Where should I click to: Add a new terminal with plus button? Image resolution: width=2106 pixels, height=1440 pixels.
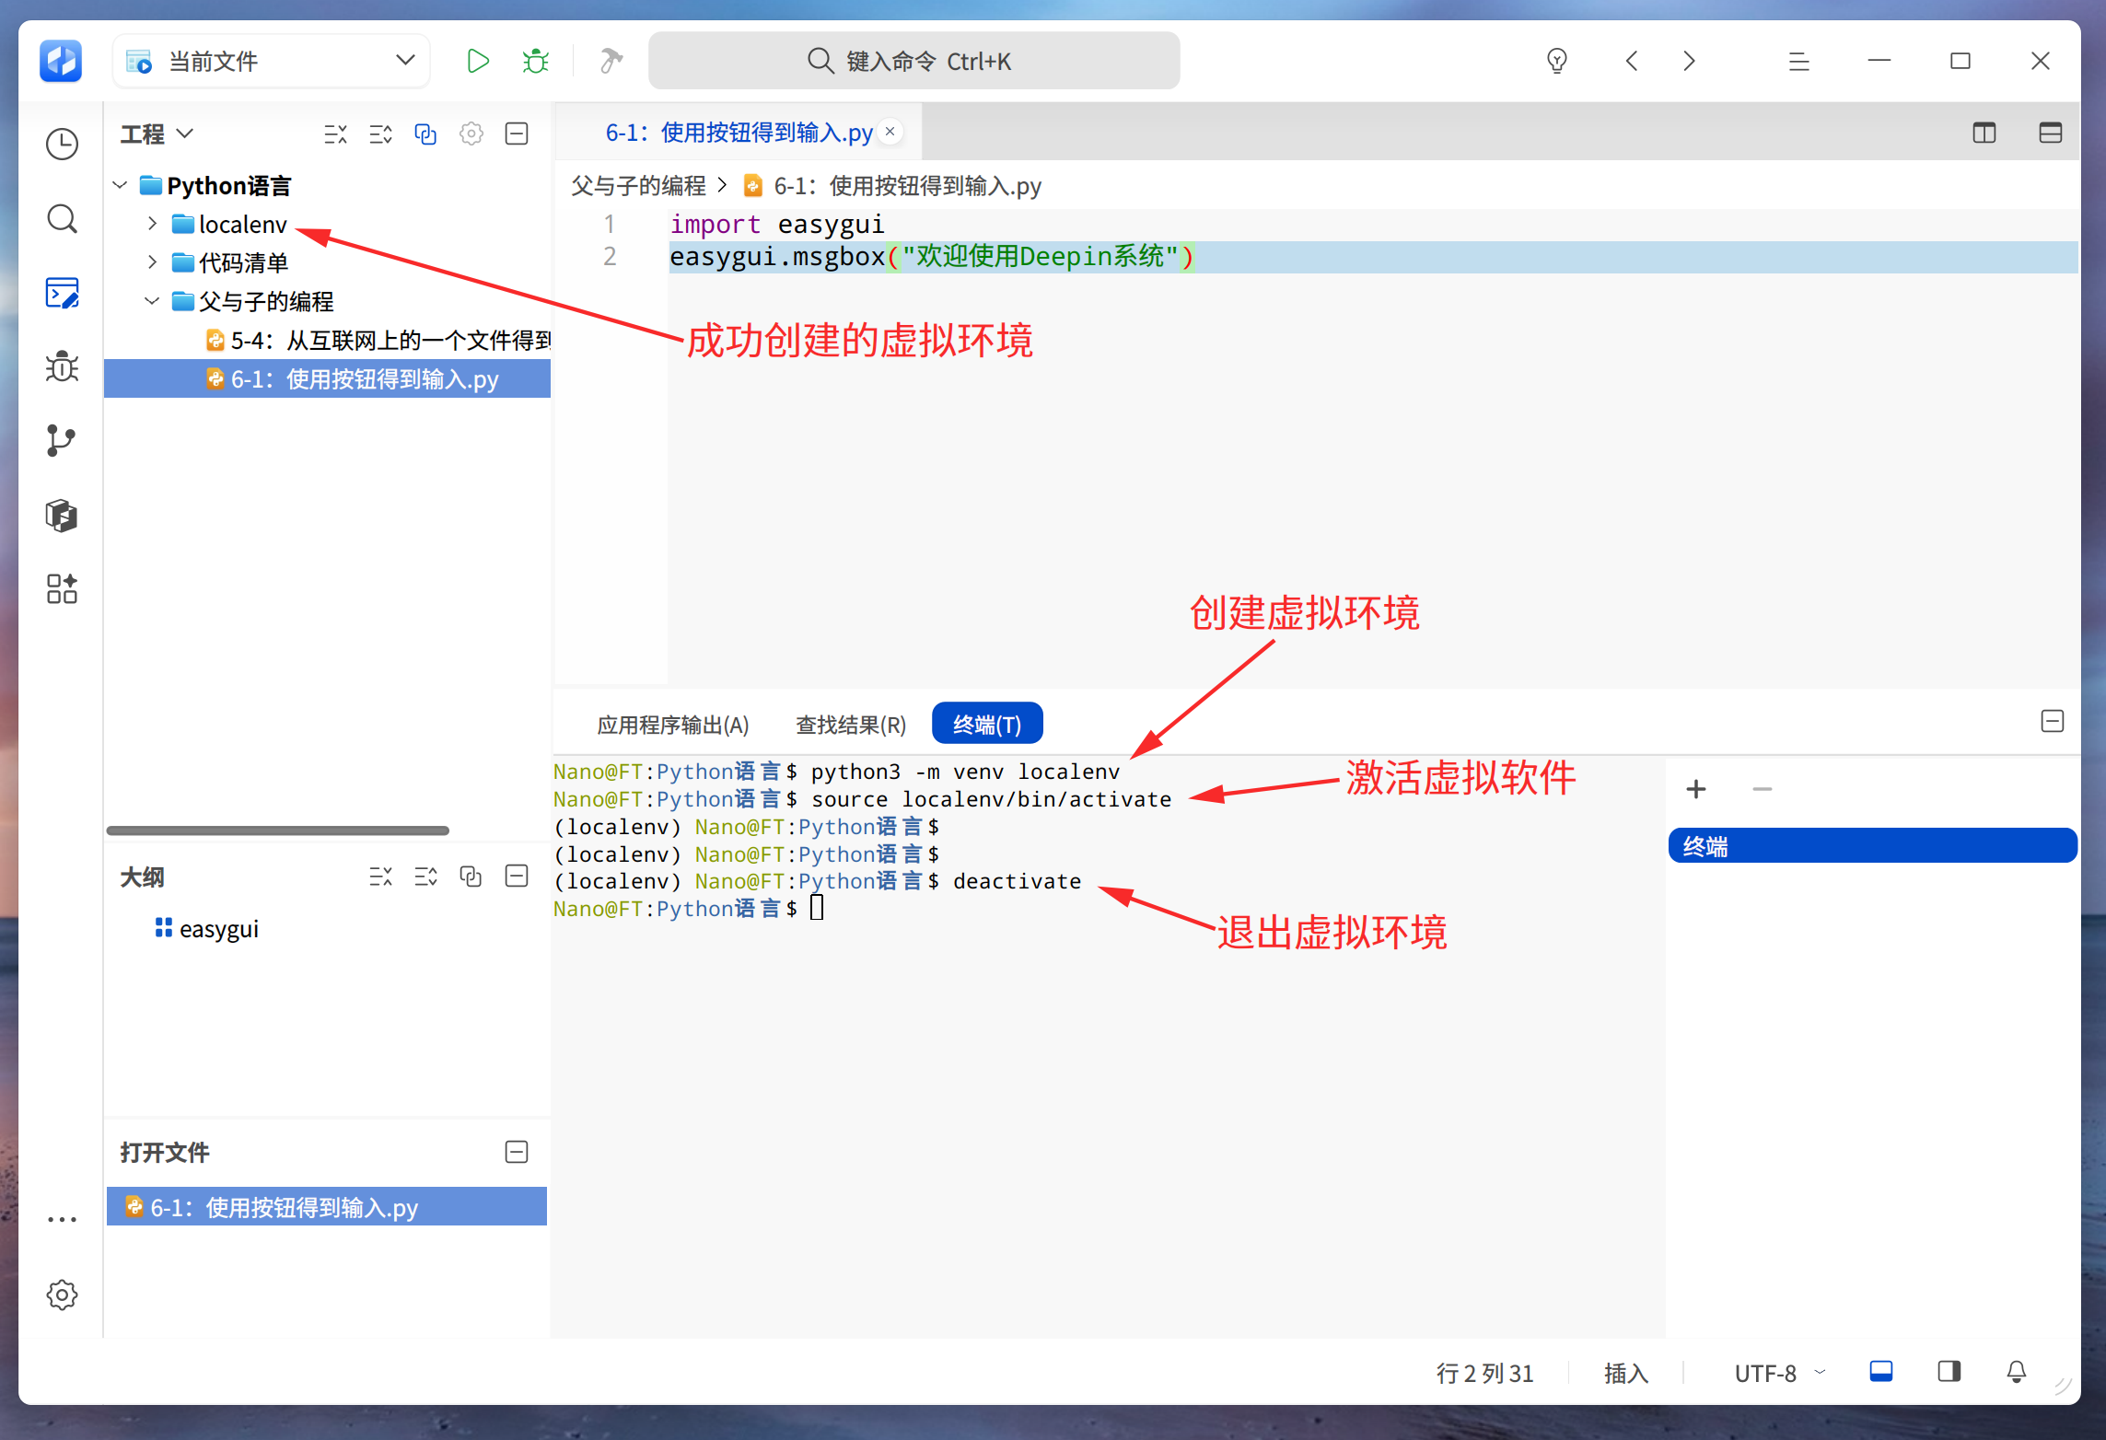[1696, 789]
